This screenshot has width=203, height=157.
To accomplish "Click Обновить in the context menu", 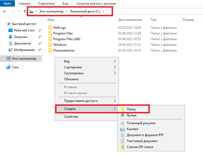I will click(x=71, y=79).
